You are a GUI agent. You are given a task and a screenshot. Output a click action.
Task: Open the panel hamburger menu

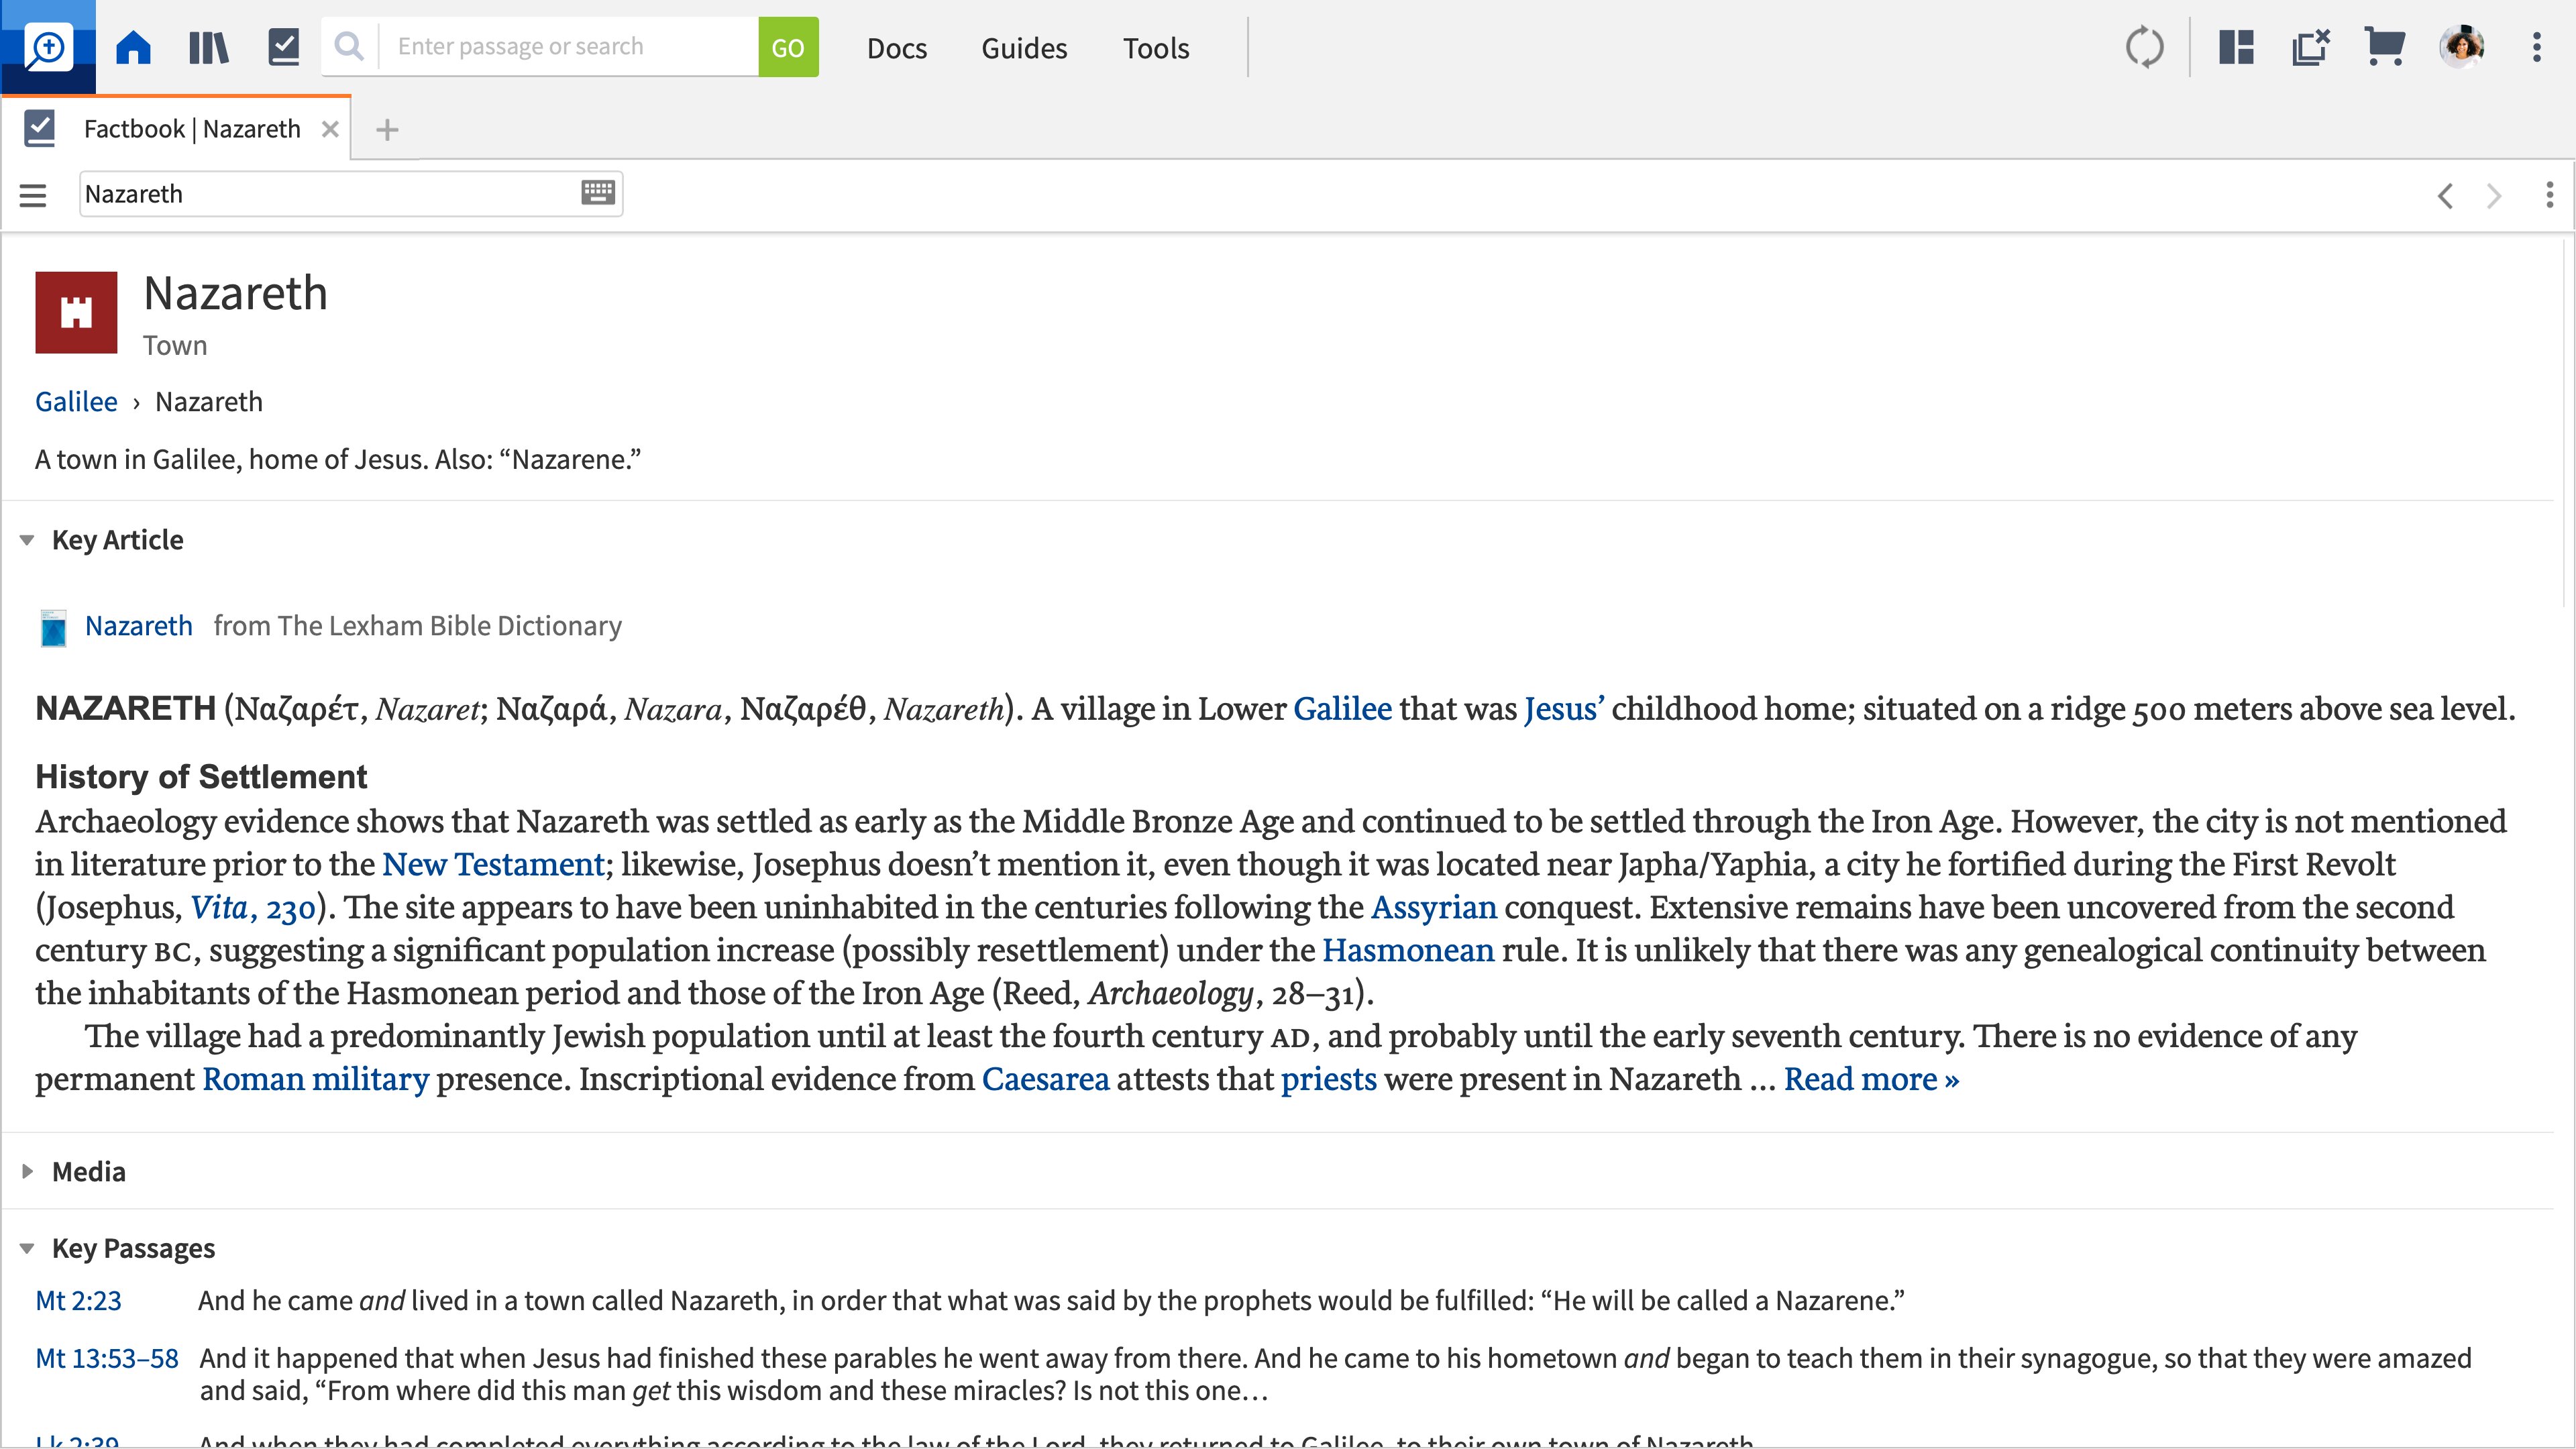tap(33, 195)
